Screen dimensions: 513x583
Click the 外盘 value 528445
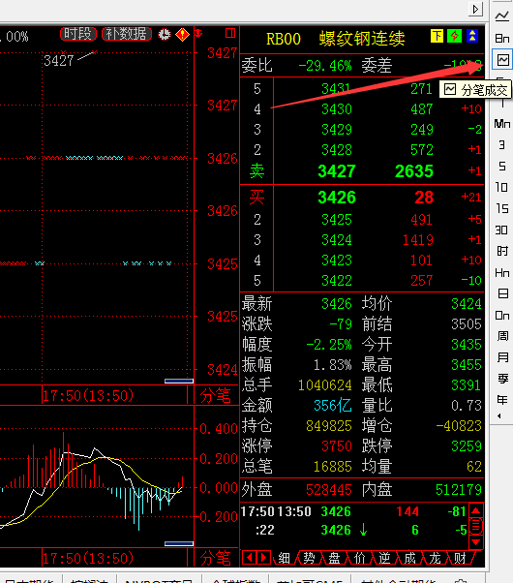(x=329, y=490)
